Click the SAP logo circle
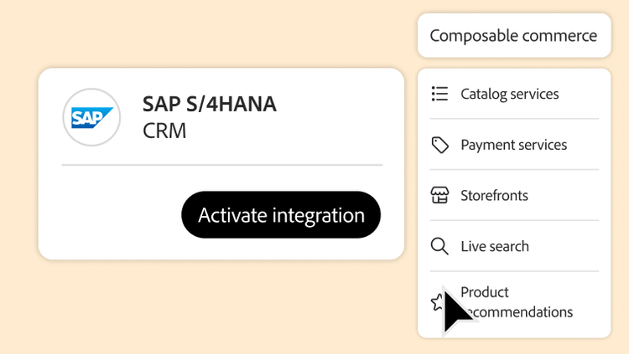 pyautogui.click(x=92, y=118)
